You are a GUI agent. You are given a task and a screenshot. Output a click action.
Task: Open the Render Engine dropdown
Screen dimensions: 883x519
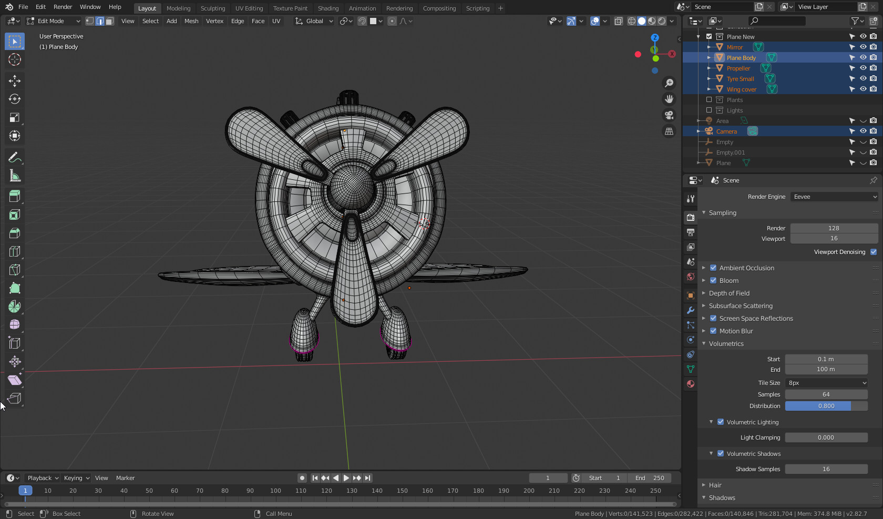tap(834, 196)
